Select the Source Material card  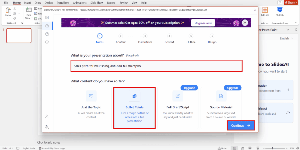coord(221,108)
